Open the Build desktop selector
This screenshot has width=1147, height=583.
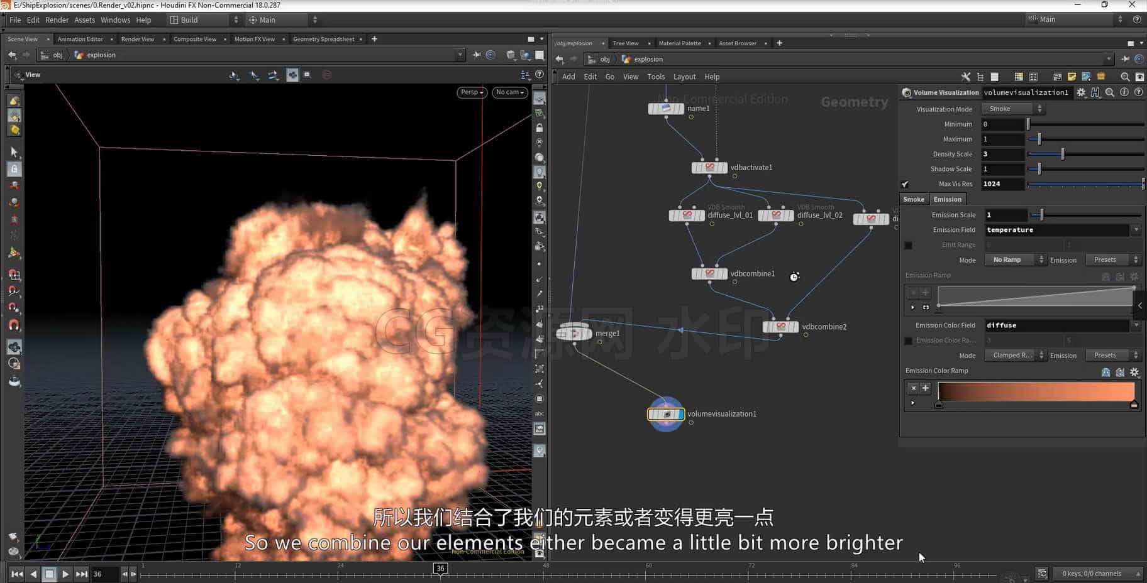(x=203, y=20)
